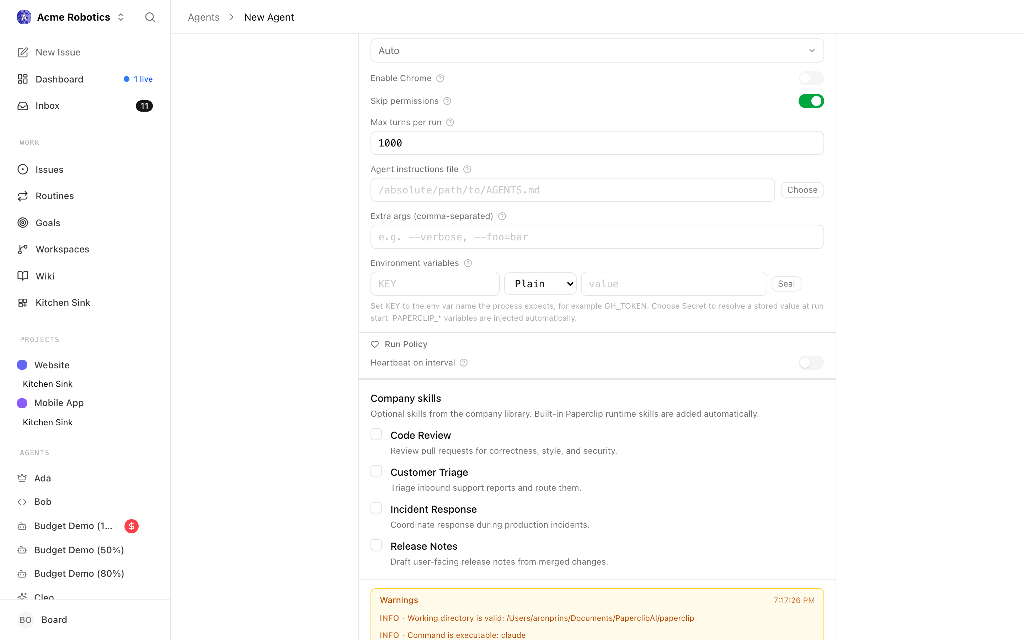The height and width of the screenshot is (640, 1024).
Task: Open the search icon in sidebar header
Action: 150,17
